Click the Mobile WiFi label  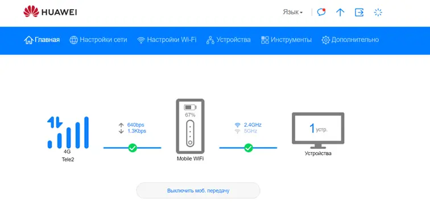click(190, 159)
